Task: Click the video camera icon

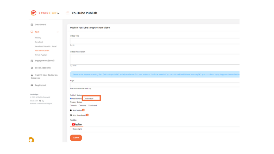Action: pyautogui.click(x=71, y=110)
